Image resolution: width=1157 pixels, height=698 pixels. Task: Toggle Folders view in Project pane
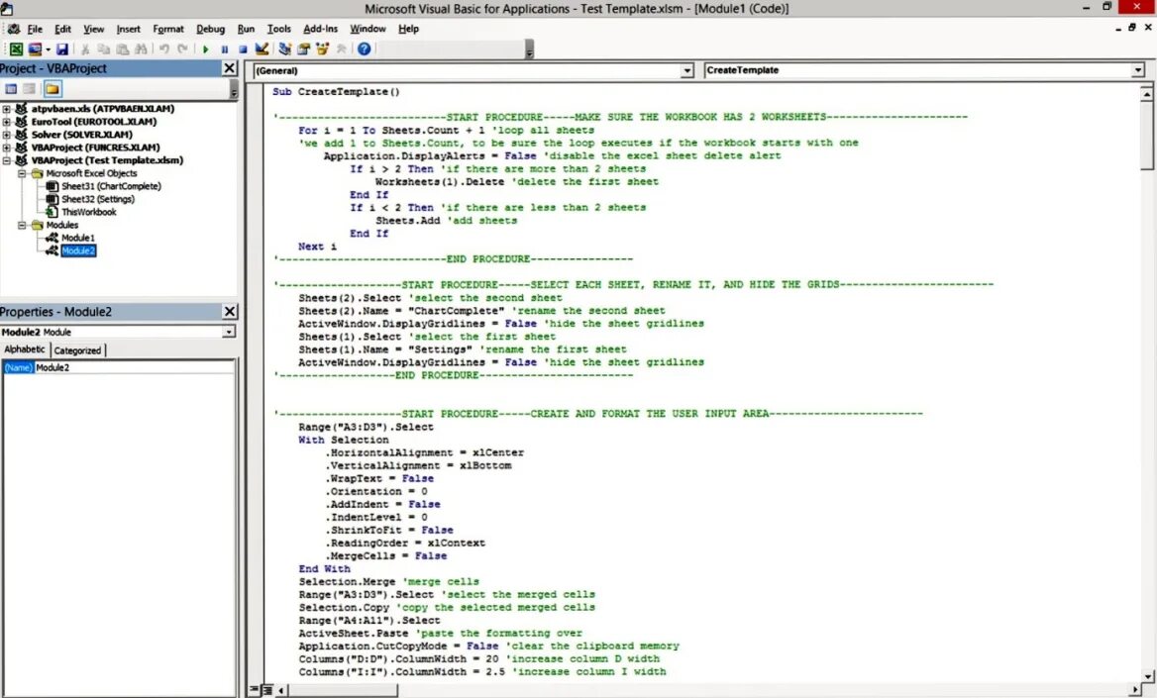point(53,88)
